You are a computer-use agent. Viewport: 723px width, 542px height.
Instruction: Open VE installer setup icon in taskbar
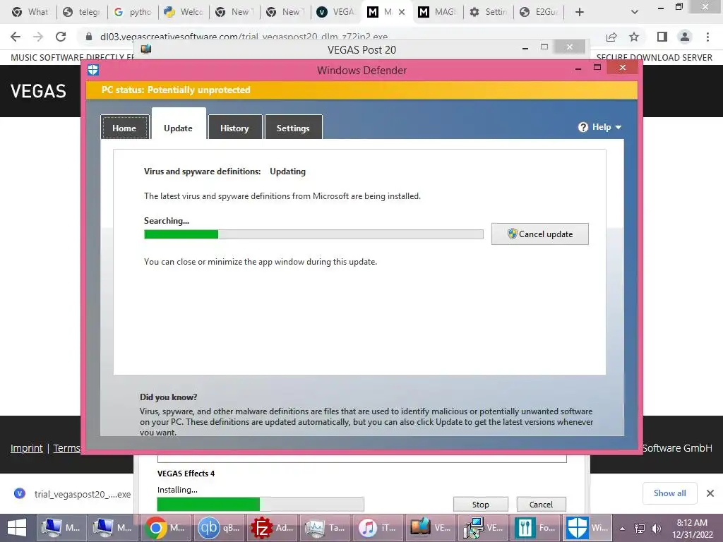484,528
